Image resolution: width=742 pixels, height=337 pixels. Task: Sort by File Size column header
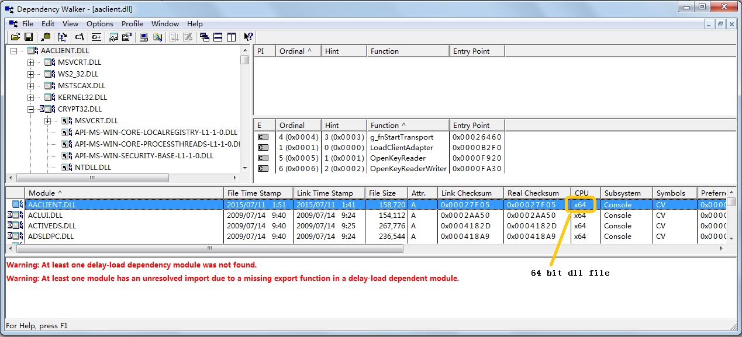coord(386,193)
